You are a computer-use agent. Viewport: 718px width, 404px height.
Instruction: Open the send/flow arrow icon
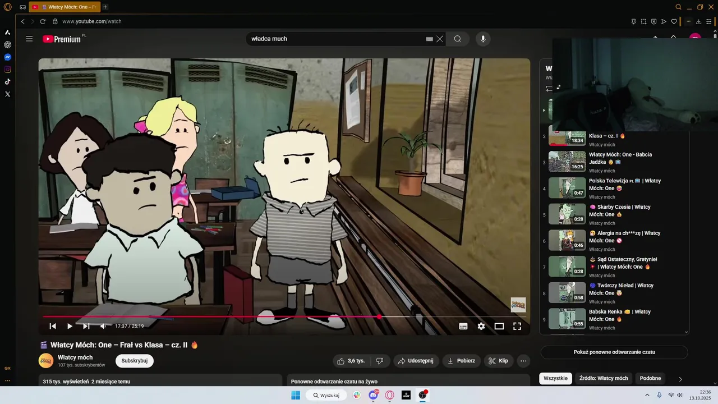tap(664, 21)
